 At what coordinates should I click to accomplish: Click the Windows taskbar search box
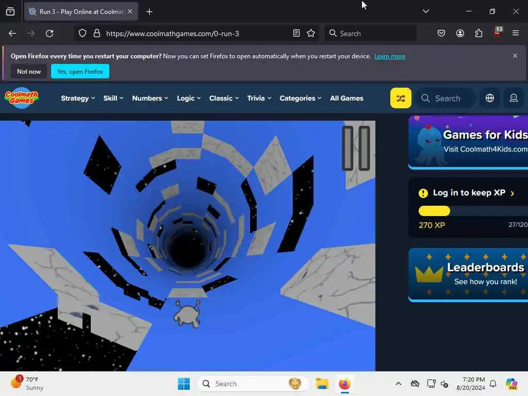253,384
